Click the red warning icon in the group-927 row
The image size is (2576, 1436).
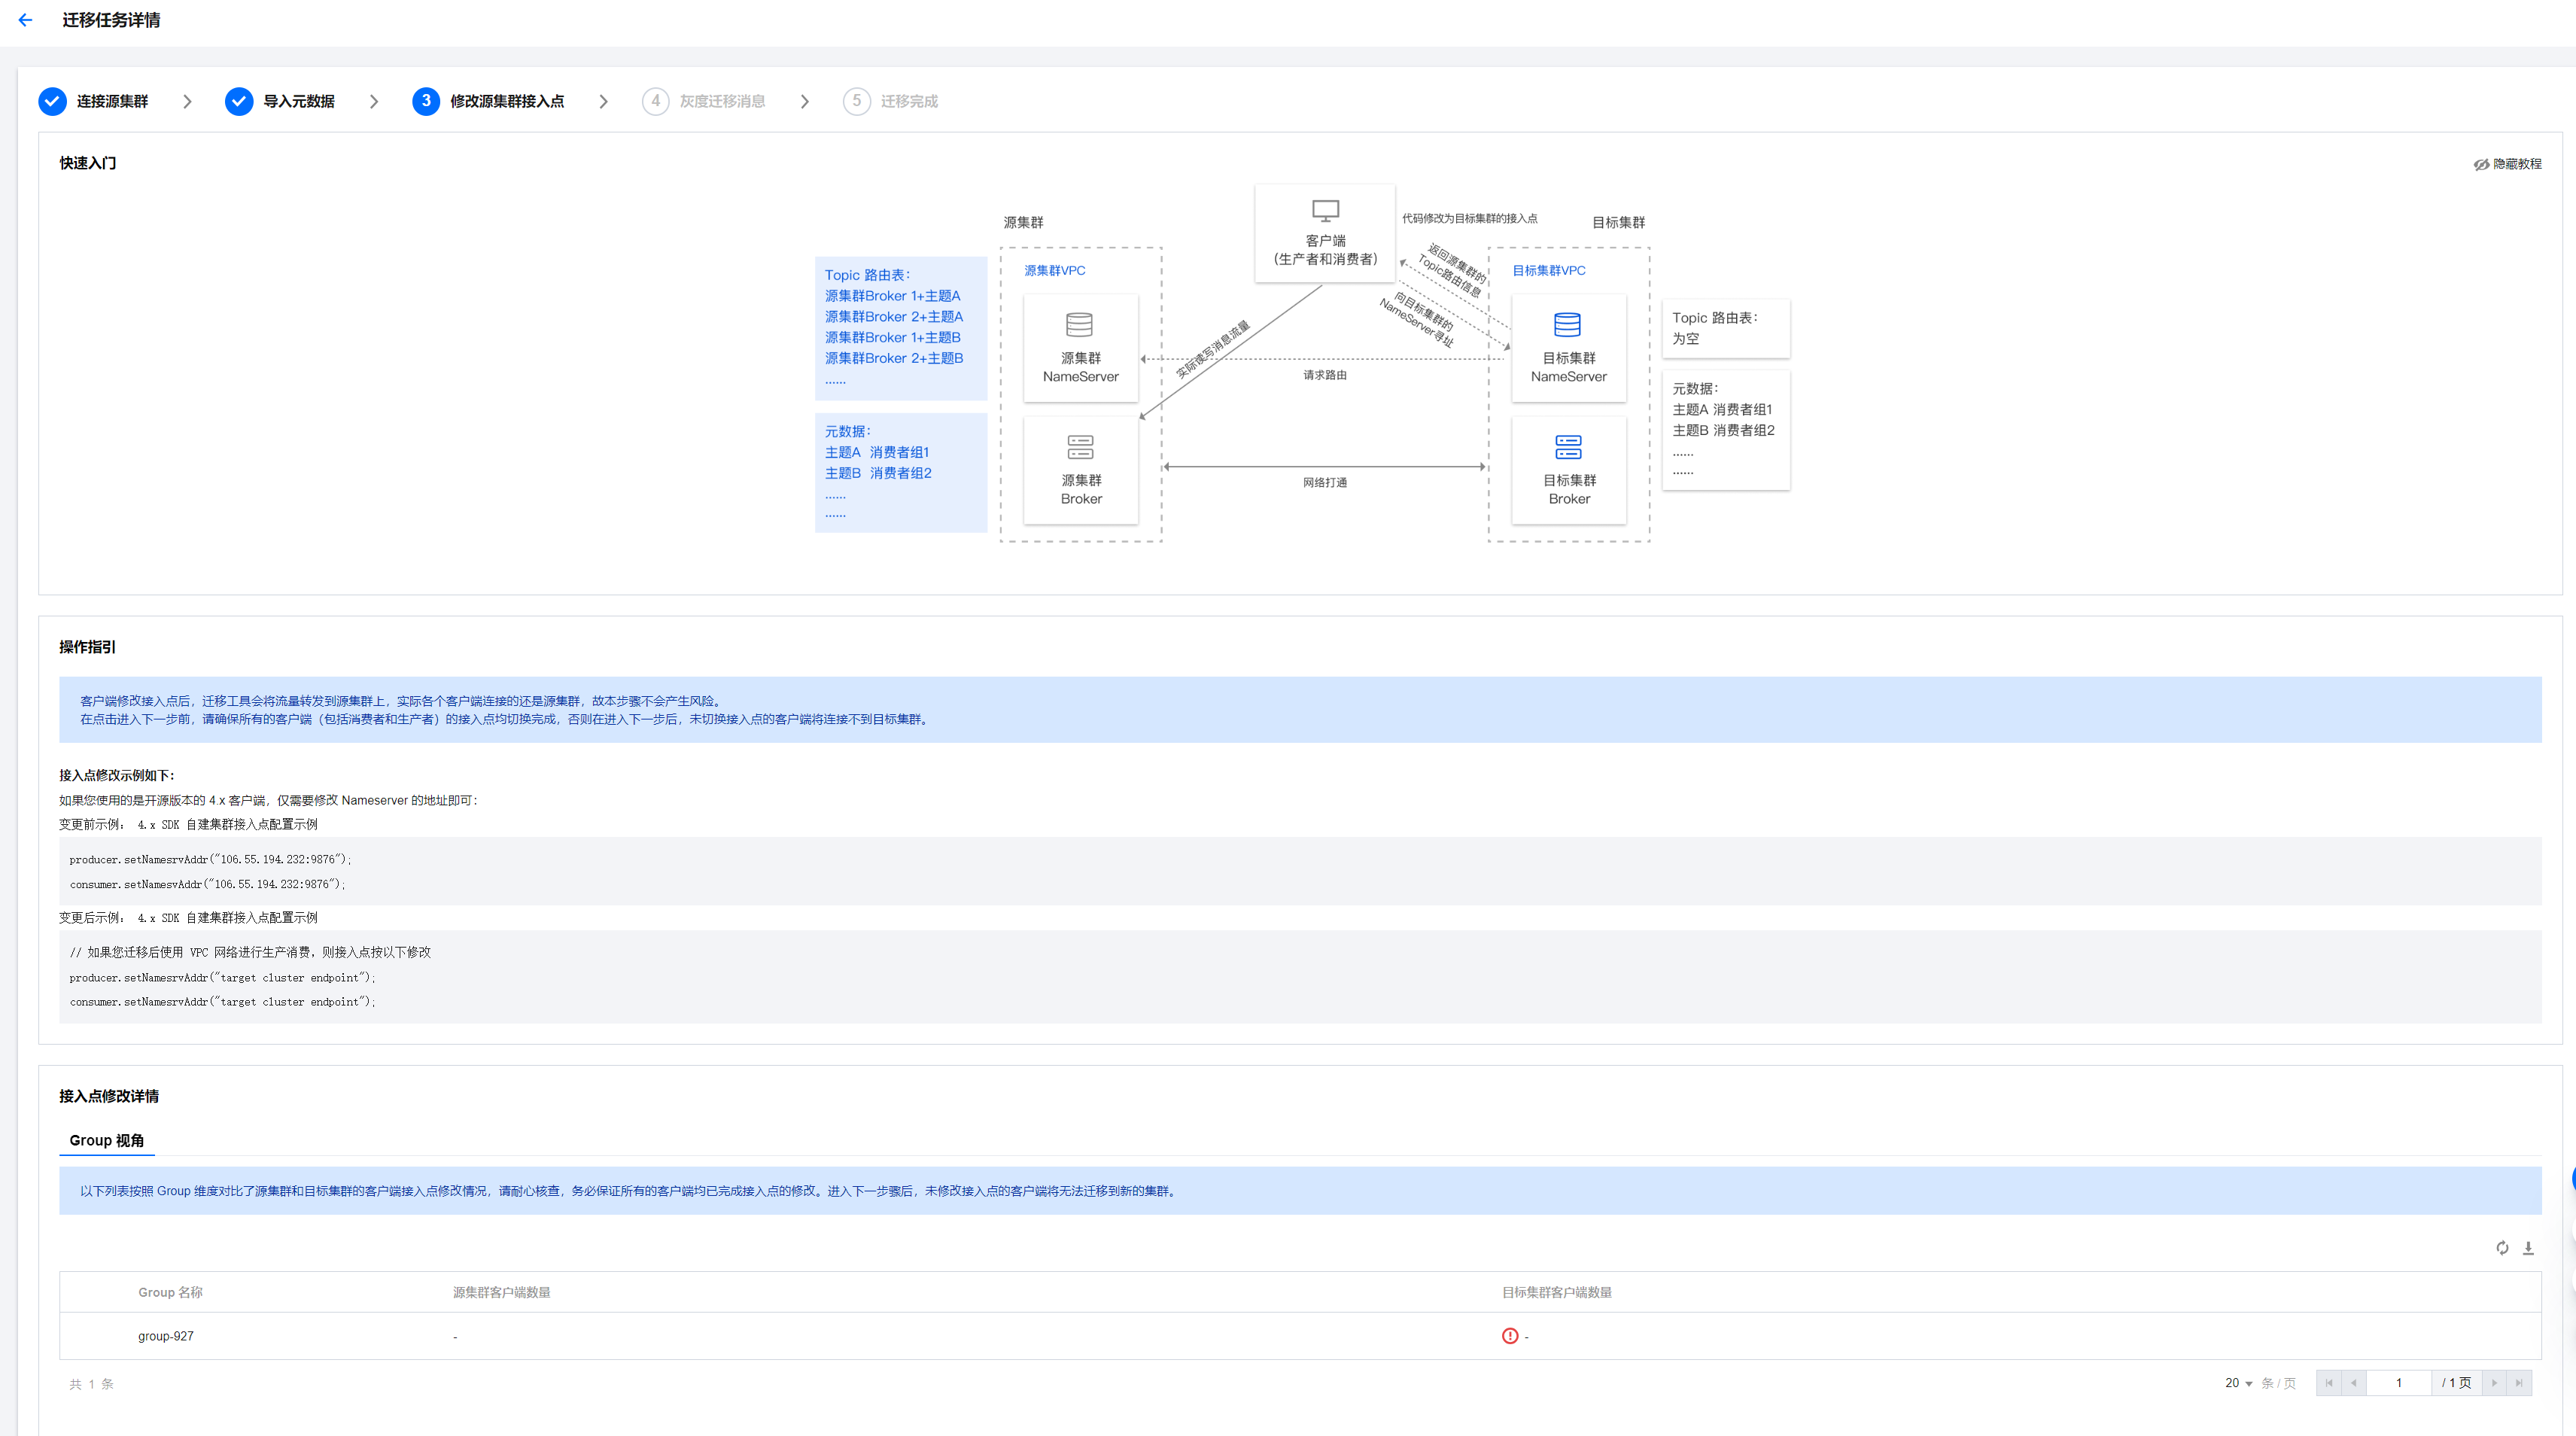(1510, 1336)
